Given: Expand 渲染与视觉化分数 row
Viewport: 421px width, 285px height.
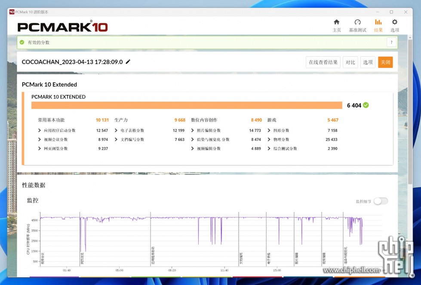Looking at the screenshot, I should point(193,139).
